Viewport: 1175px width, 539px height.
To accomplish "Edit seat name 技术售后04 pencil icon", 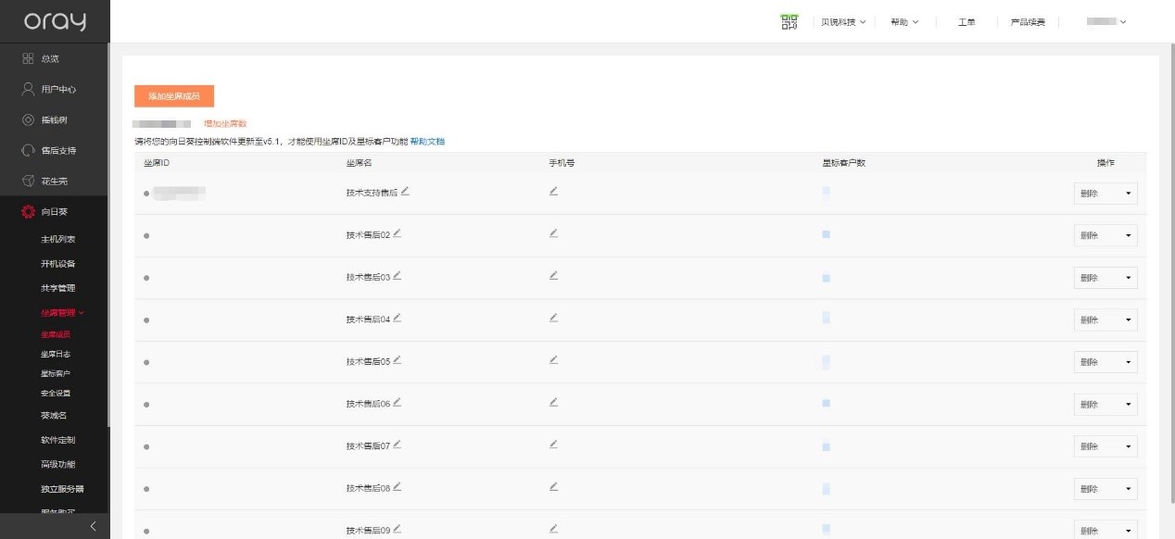I will click(398, 318).
